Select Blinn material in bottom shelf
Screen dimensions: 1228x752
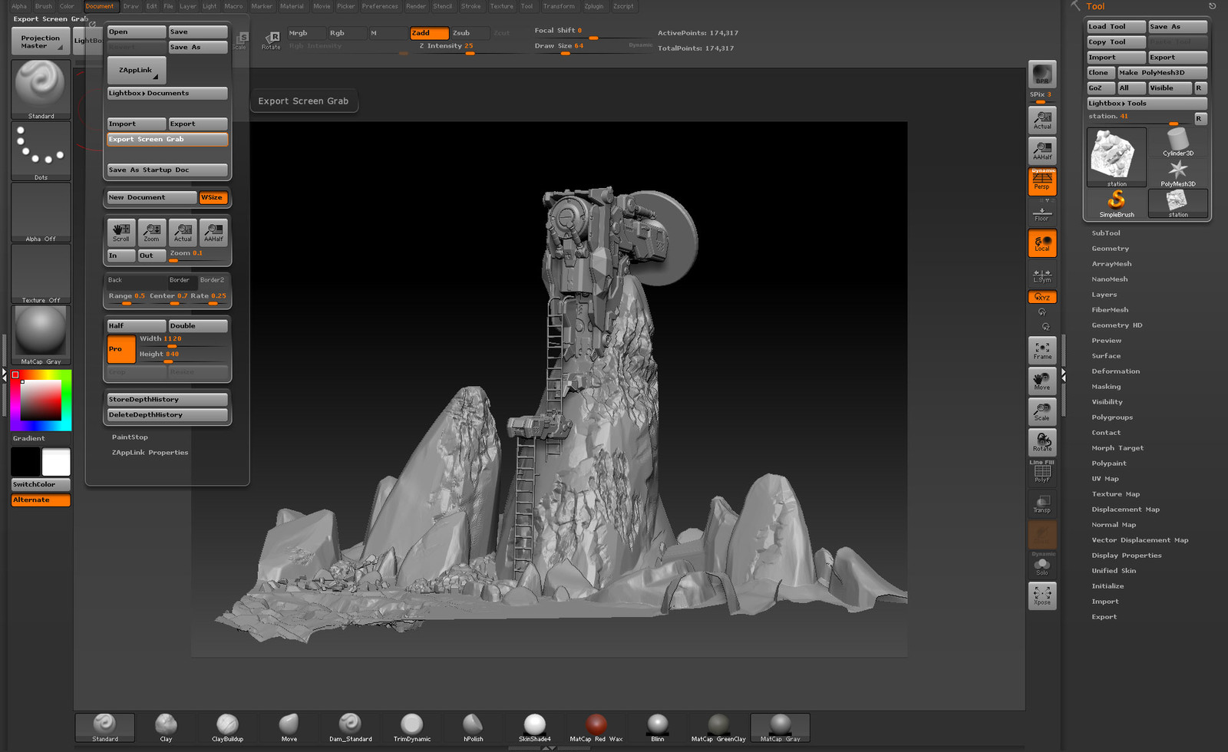coord(657,727)
